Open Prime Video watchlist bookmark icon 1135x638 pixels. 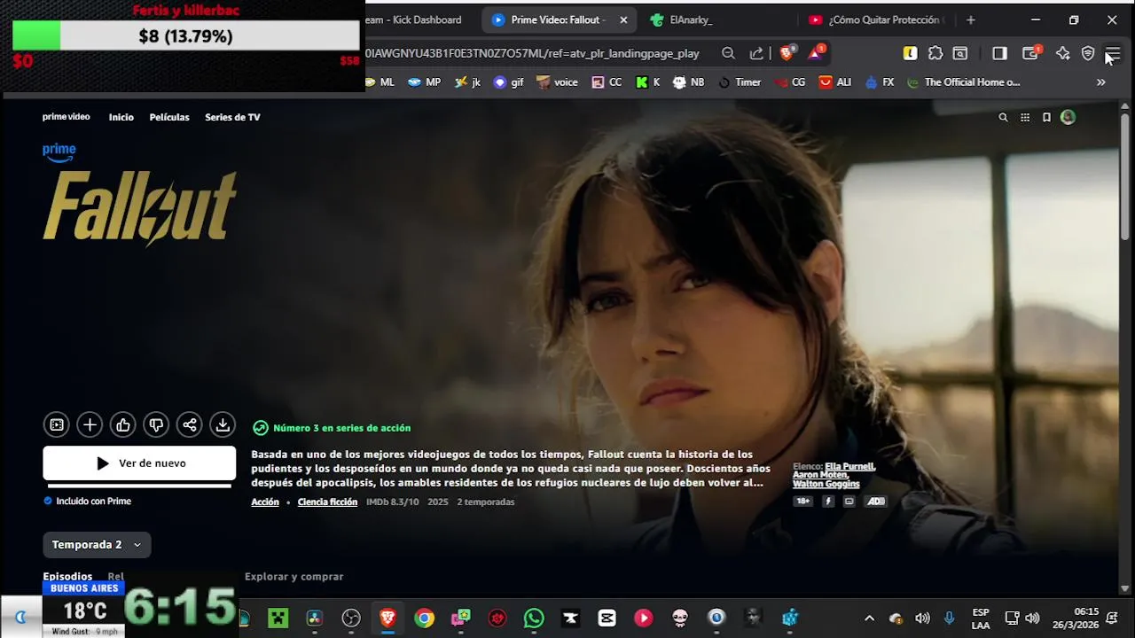pyautogui.click(x=1046, y=117)
